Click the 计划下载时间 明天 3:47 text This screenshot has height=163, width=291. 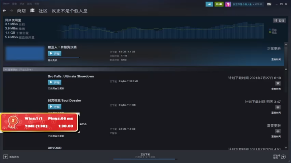[x=263, y=102]
